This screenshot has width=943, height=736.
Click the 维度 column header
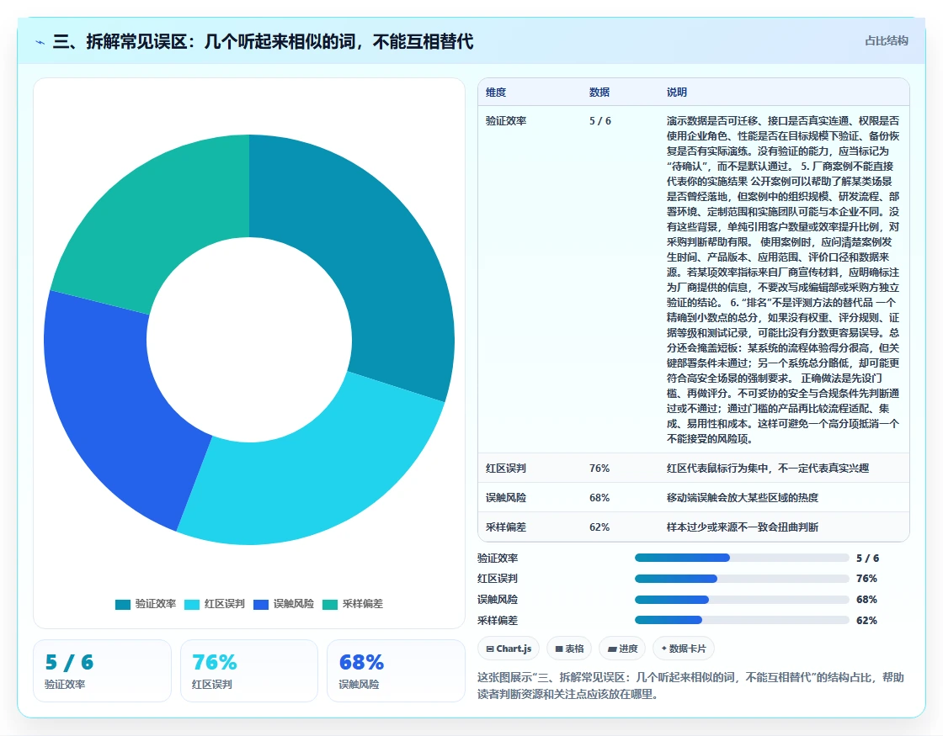coord(496,93)
